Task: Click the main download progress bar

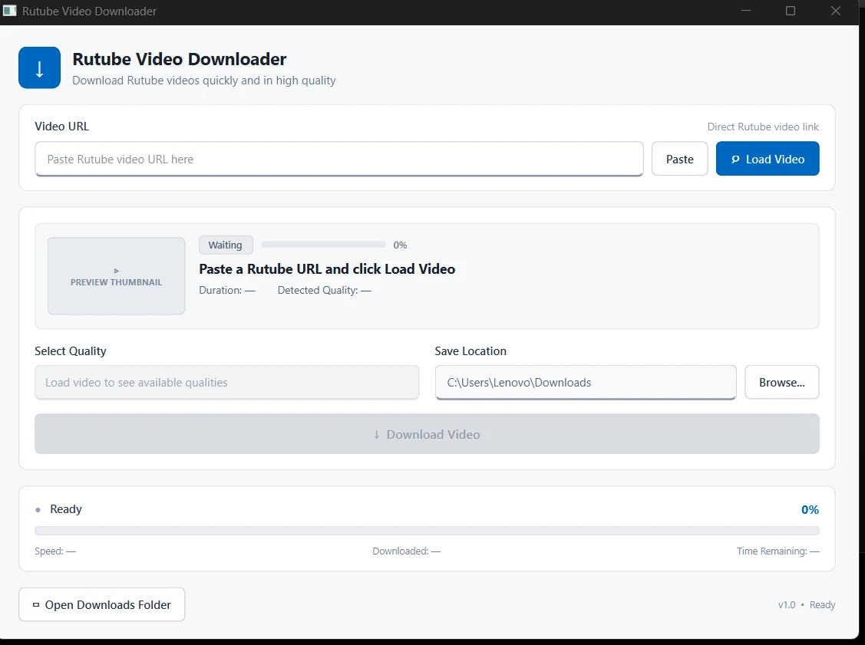Action: coord(427,531)
